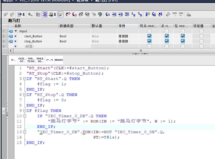The height and width of the screenshot is (159, 215).
Task: Indent the selected text icon
Action: point(114,14)
